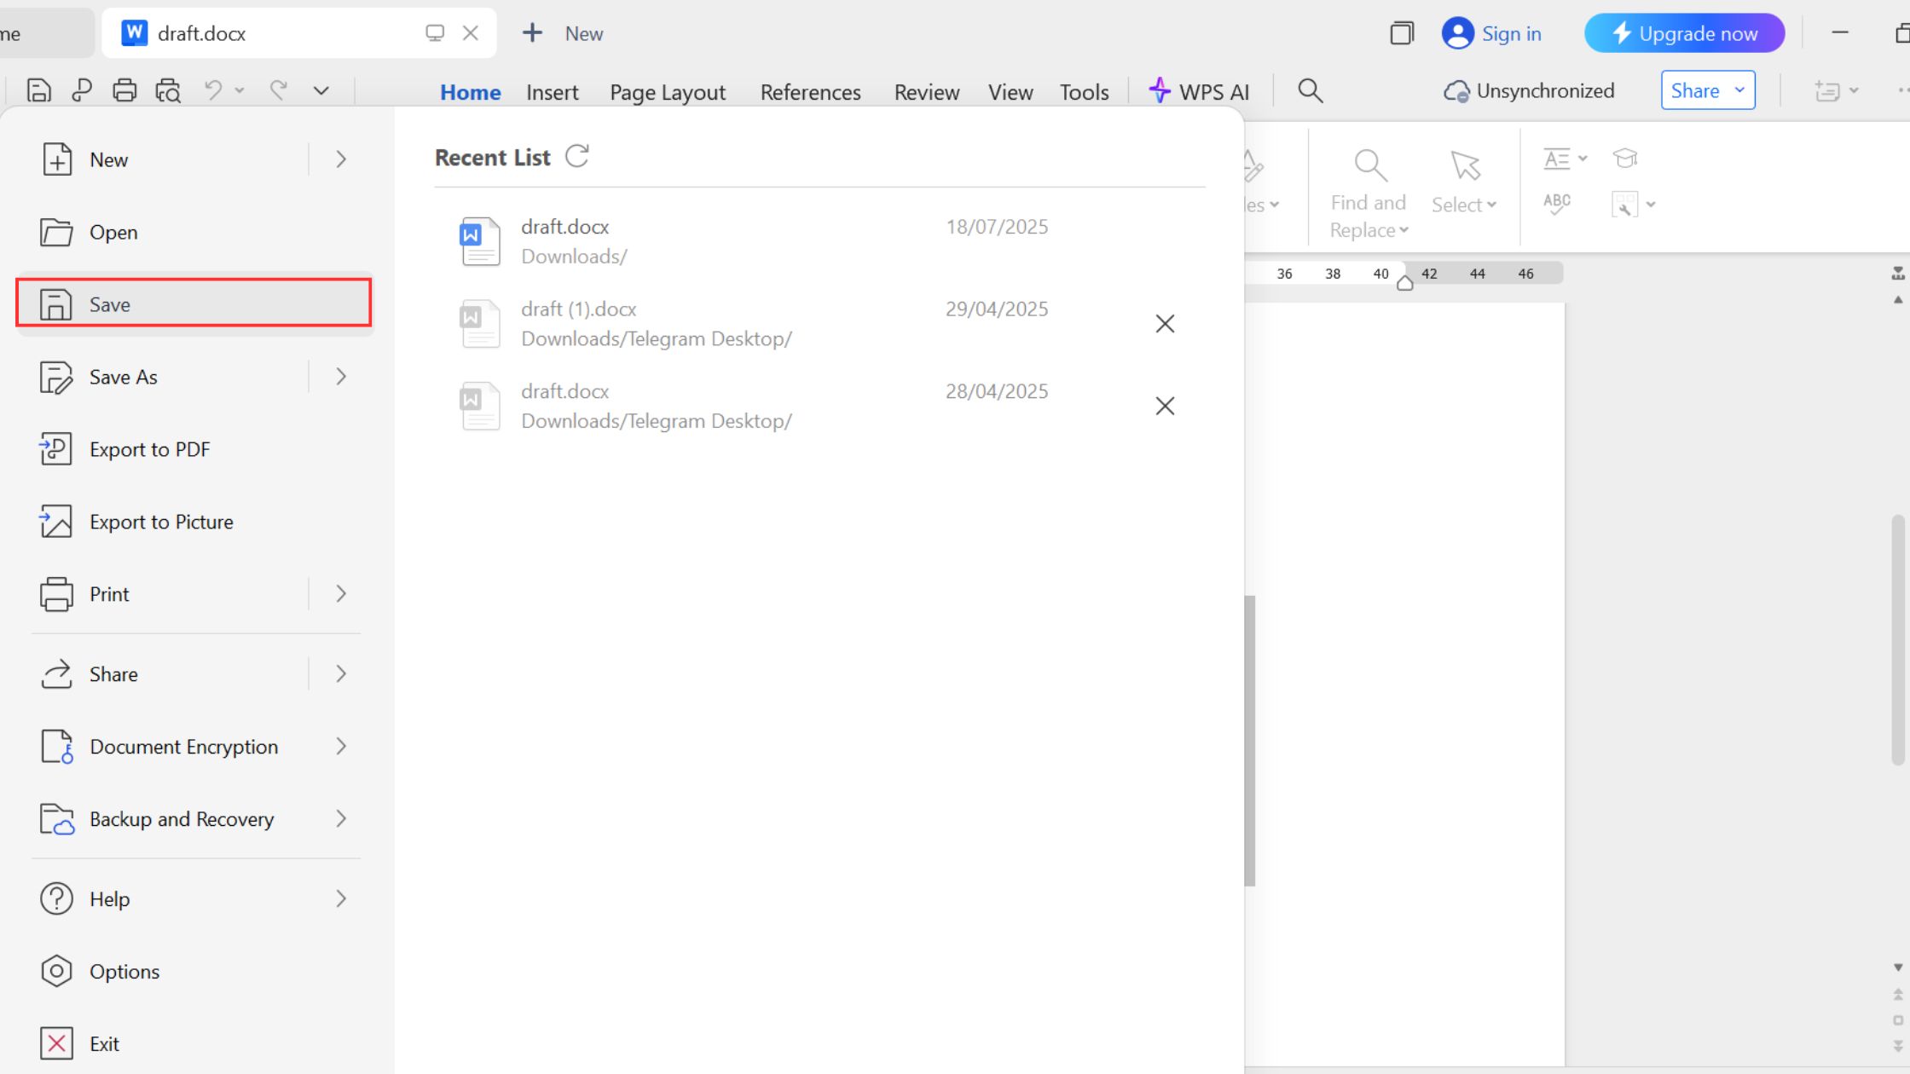
Task: Remove 28/04/2025 draft.docx from recent list
Action: [x=1165, y=406]
